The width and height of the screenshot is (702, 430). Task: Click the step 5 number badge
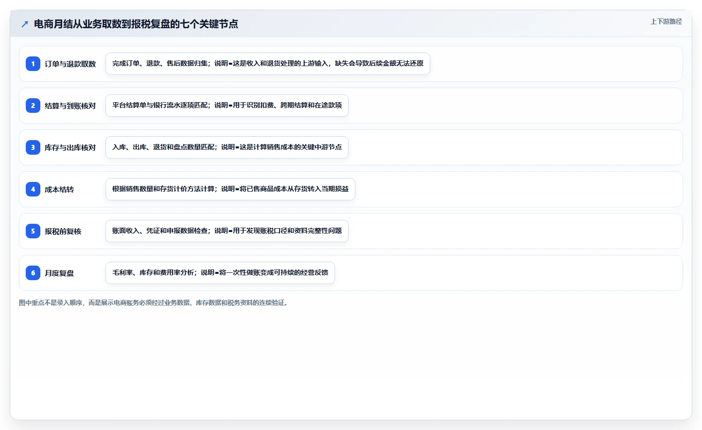point(33,231)
